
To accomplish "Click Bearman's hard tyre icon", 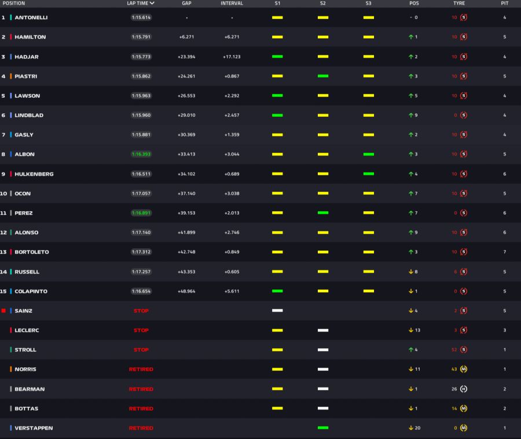I will coord(464,389).
